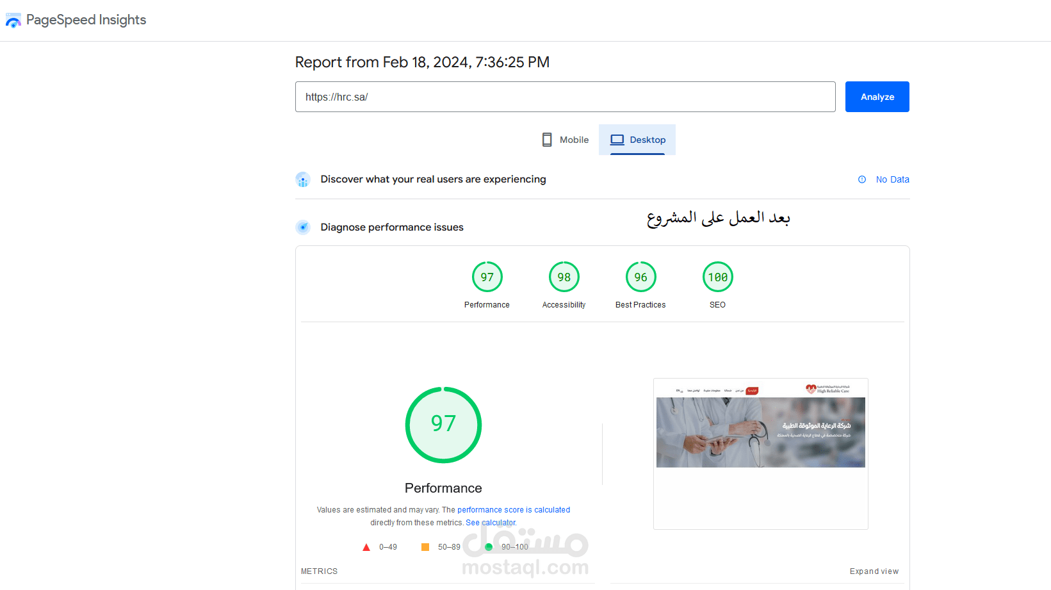Click the No Data info icon
This screenshot has height=590, width=1051.
(x=862, y=179)
